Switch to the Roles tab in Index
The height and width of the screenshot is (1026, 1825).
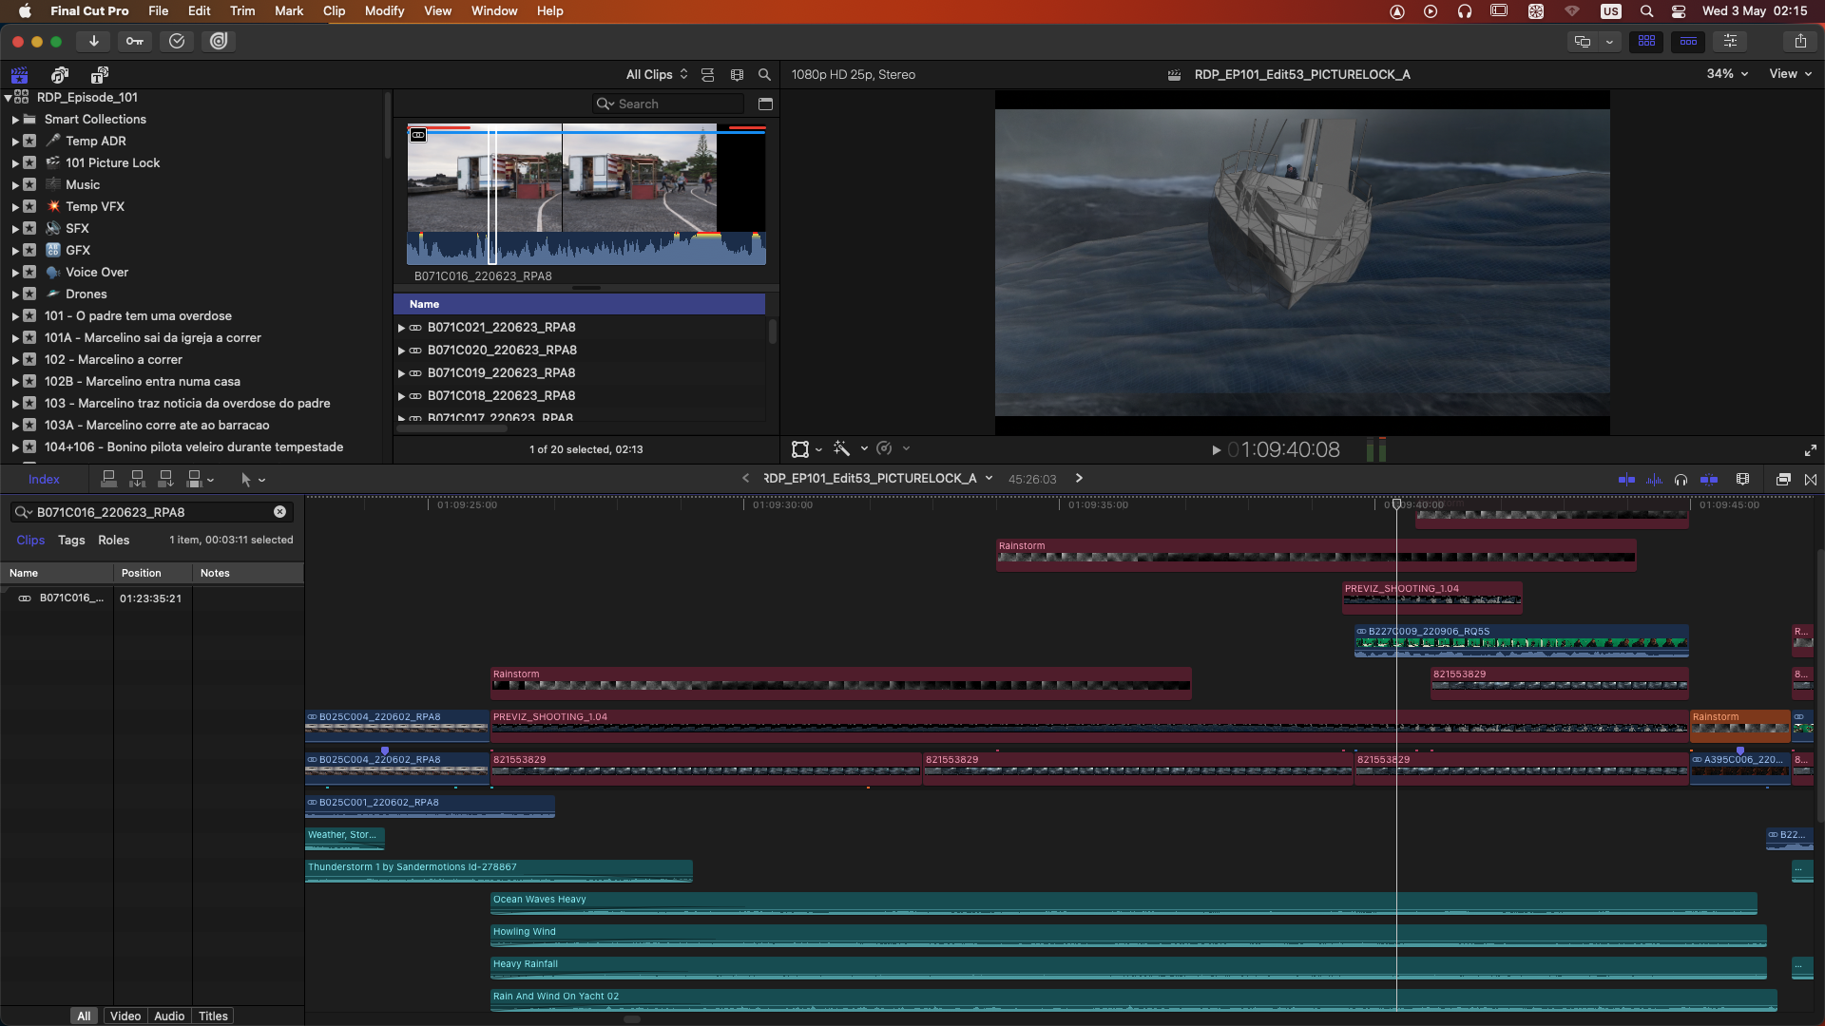[113, 540]
